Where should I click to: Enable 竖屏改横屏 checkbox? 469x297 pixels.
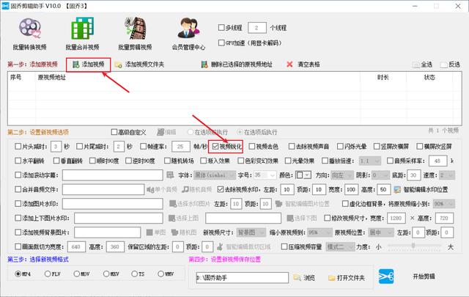(x=377, y=147)
